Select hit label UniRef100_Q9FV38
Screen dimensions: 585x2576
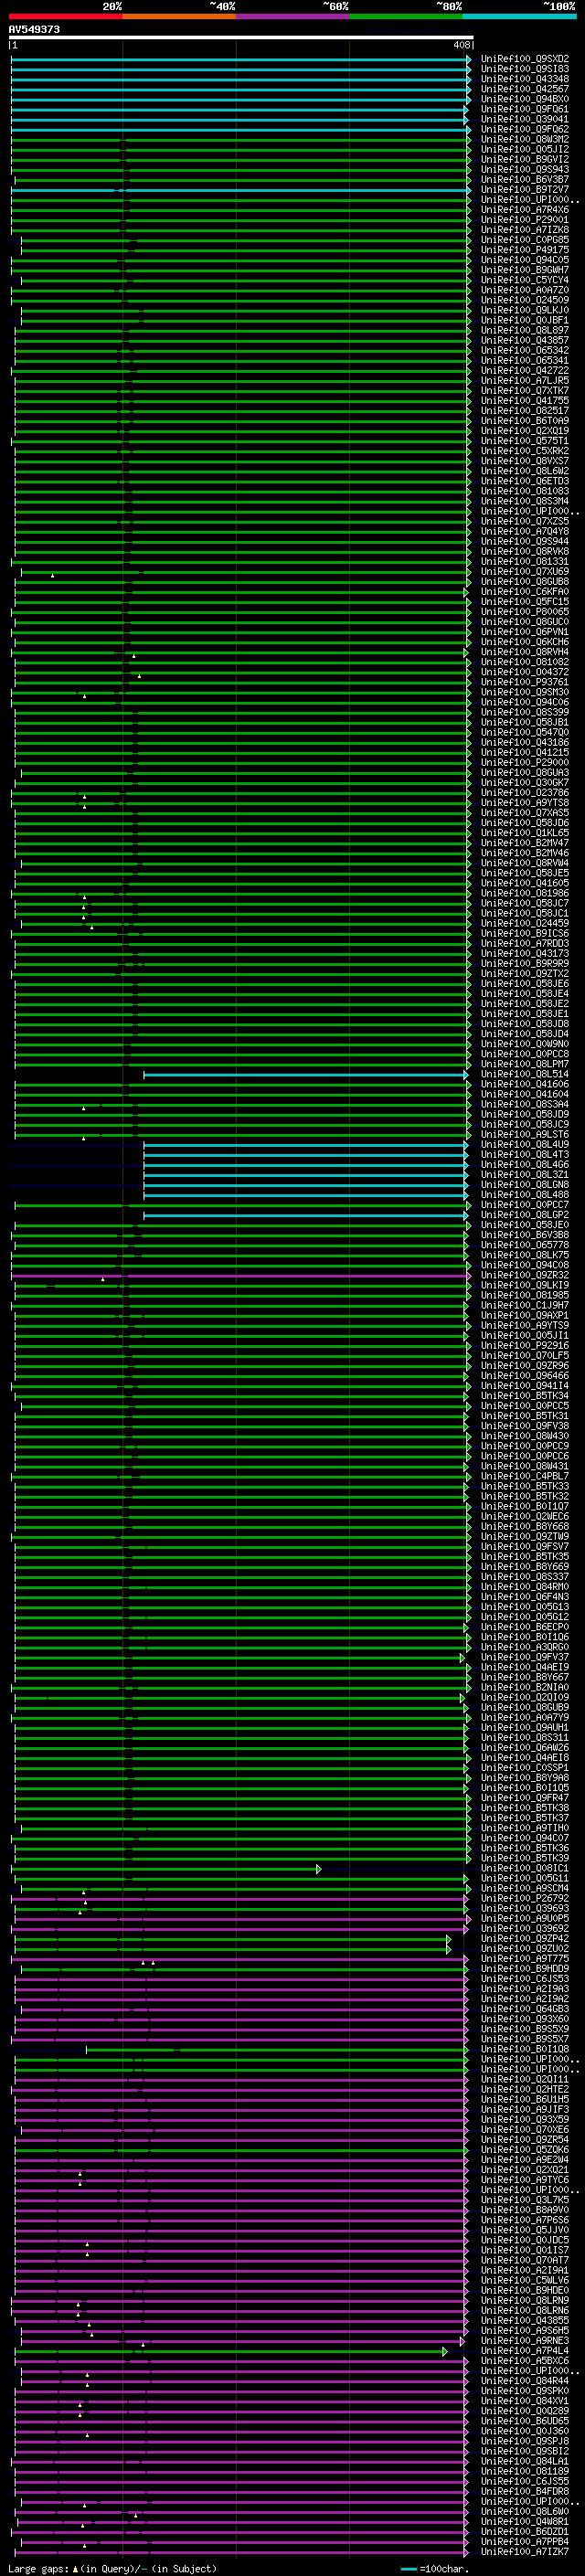525,1426
